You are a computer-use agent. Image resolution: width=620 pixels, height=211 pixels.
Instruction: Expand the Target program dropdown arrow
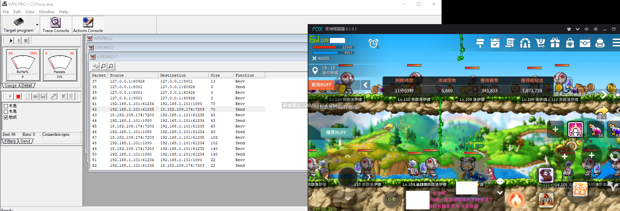click(x=37, y=25)
